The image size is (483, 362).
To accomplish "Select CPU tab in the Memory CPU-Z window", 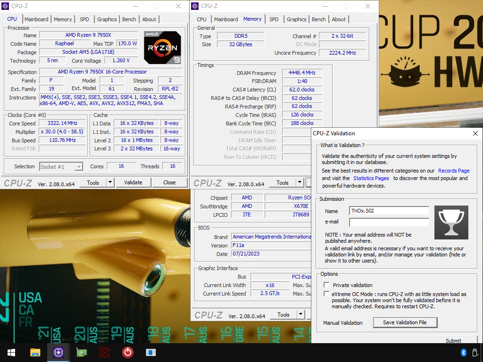I will (x=201, y=19).
